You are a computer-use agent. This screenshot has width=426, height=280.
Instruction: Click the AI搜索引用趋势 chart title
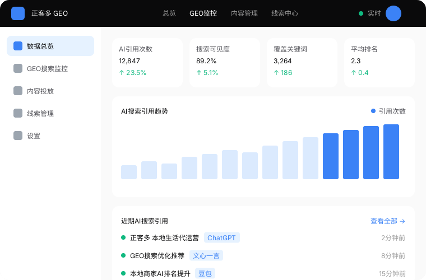145,111
